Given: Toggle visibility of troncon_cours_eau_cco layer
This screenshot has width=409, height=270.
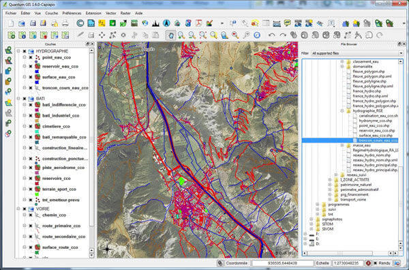Looking at the screenshot, I should click(31, 88).
